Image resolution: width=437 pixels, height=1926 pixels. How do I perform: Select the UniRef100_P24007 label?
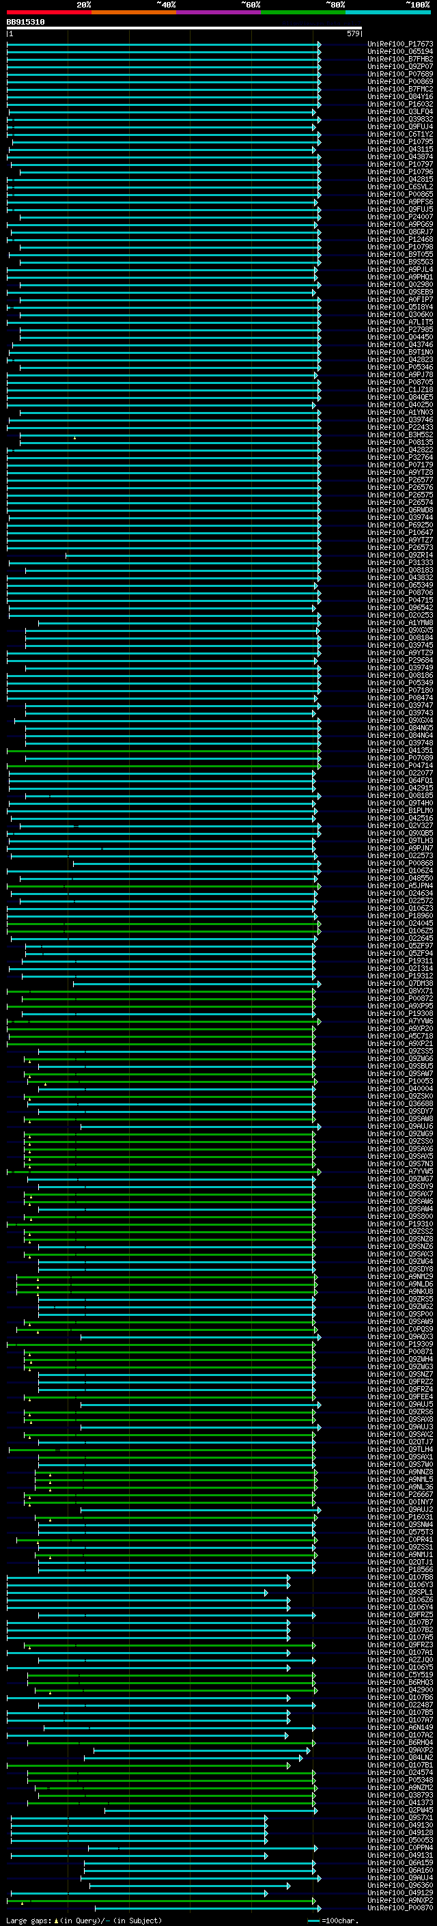(x=400, y=217)
